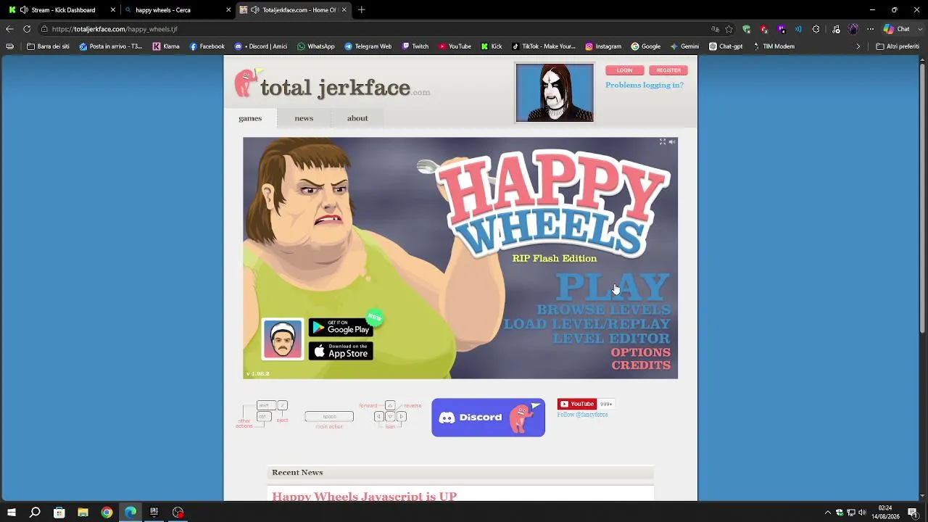Image resolution: width=928 pixels, height=522 pixels.
Task: Click the total jerkface site logo
Action: 332,84
